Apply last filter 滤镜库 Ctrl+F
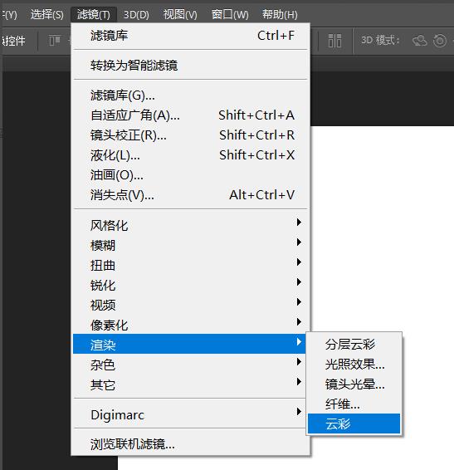The height and width of the screenshot is (470, 454). (x=190, y=36)
